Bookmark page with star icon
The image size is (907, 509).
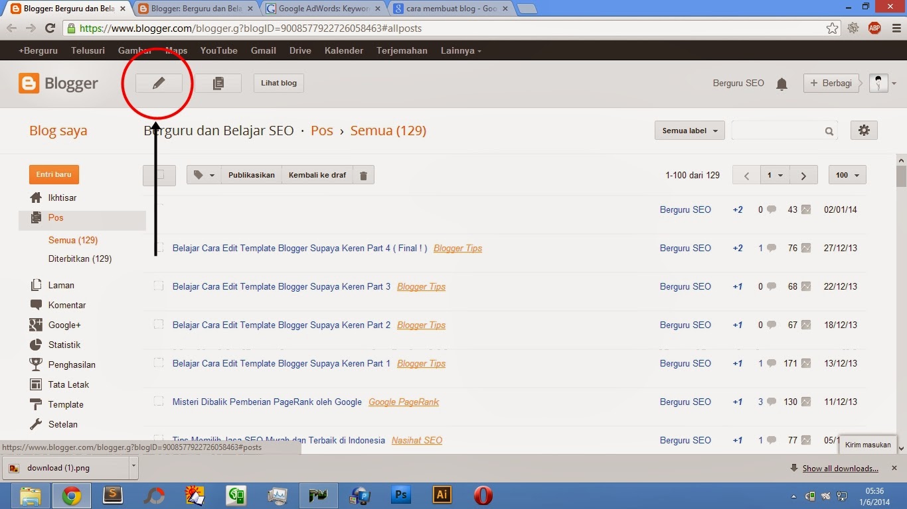(x=832, y=28)
